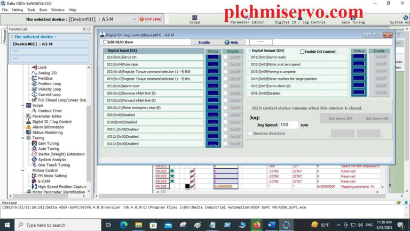This screenshot has height=231, width=410.
Task: Check the DI6 Reverse inhibit limit checkbox
Action: [225, 93]
